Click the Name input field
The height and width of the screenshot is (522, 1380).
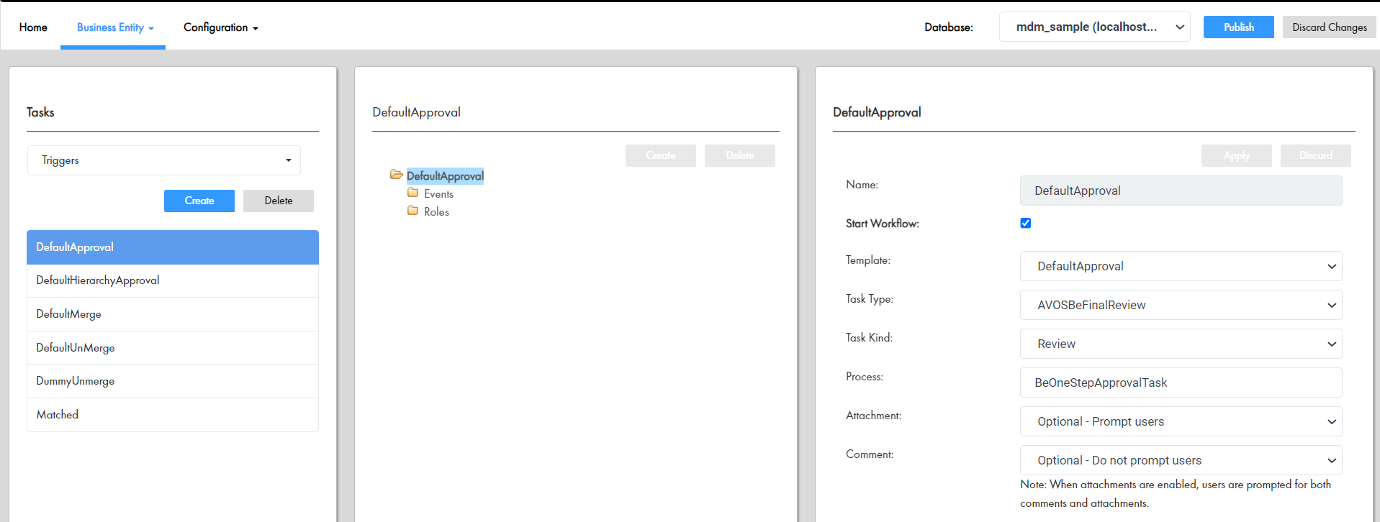click(1181, 191)
